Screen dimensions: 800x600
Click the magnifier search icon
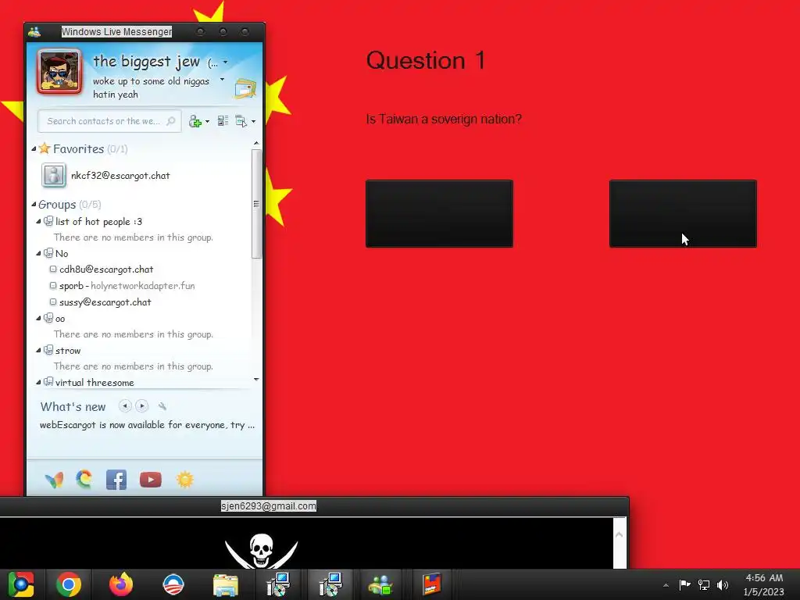coord(171,121)
